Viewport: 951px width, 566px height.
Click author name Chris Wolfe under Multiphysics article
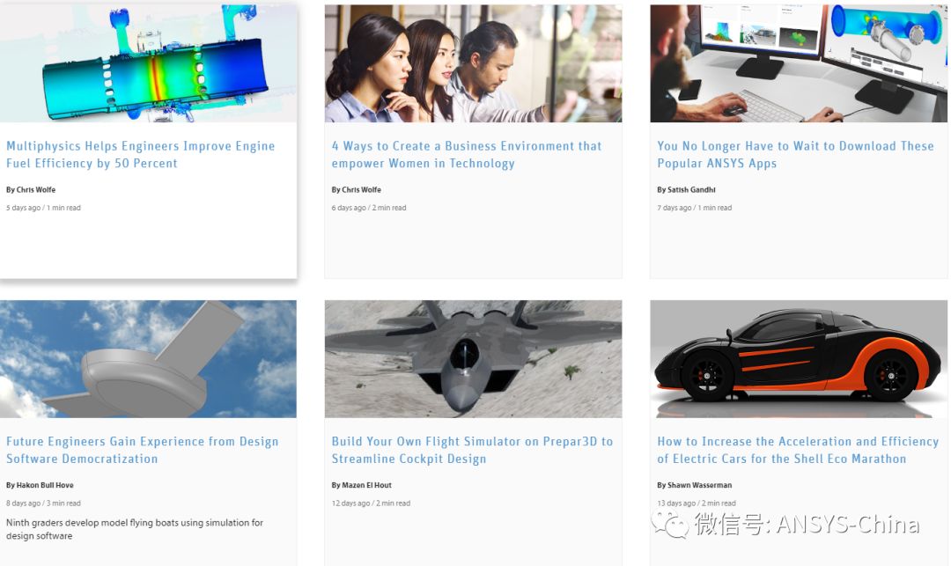tap(36, 189)
